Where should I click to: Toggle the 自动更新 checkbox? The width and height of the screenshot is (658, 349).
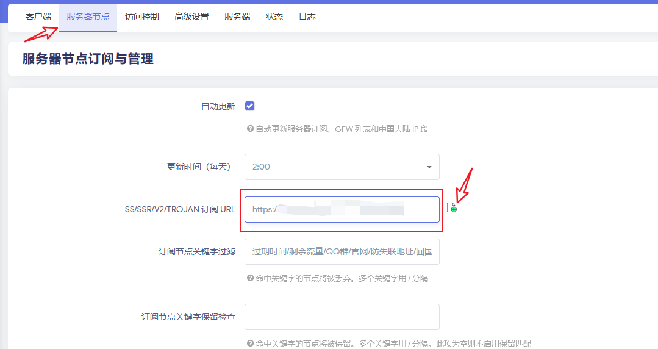tap(249, 106)
